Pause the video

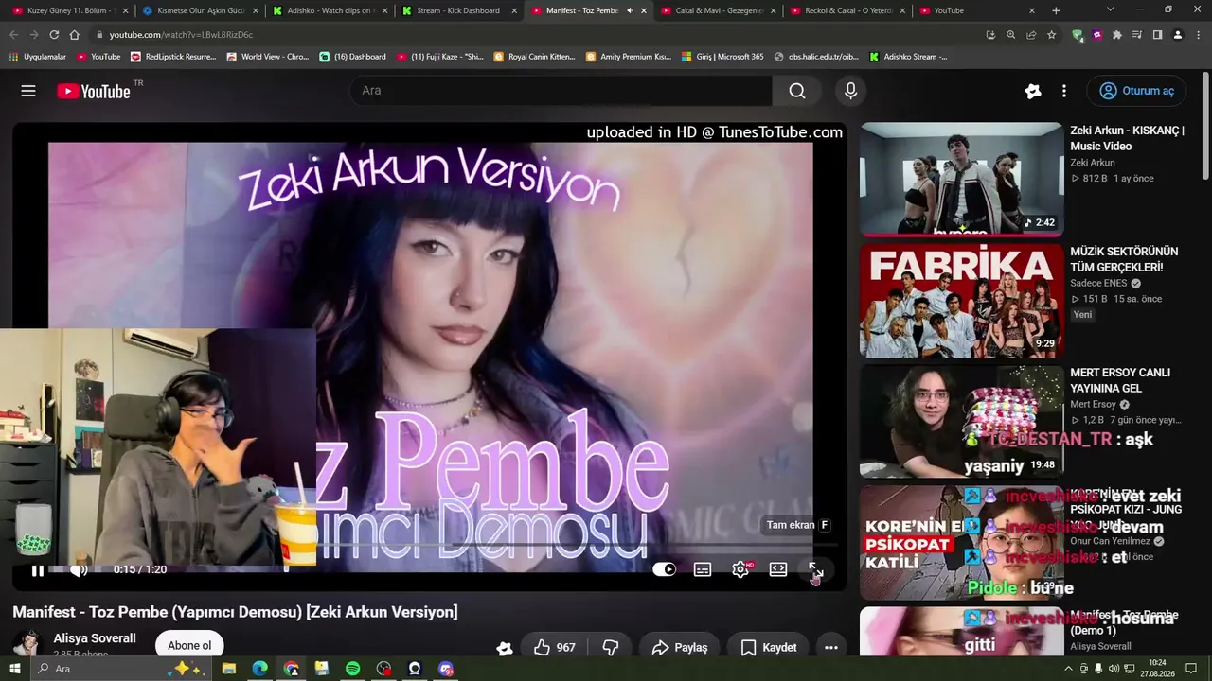pos(38,569)
